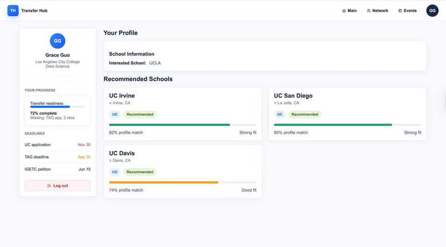
Task: Click the people icon beside Network
Action: coord(369,11)
